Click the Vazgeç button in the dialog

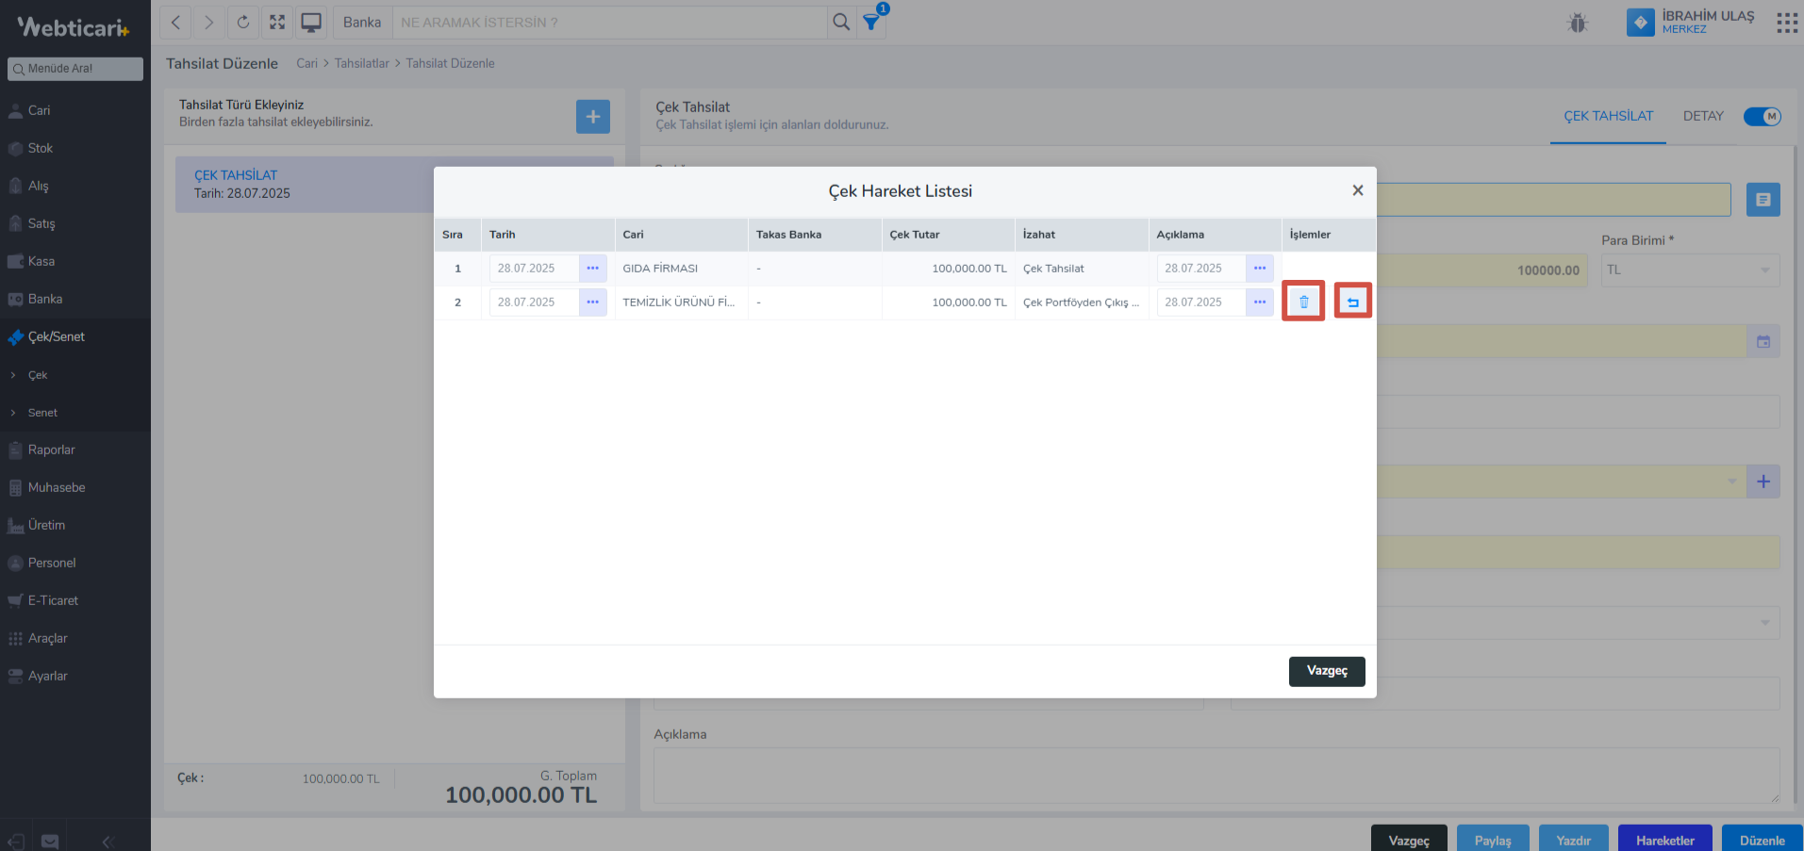click(1326, 671)
